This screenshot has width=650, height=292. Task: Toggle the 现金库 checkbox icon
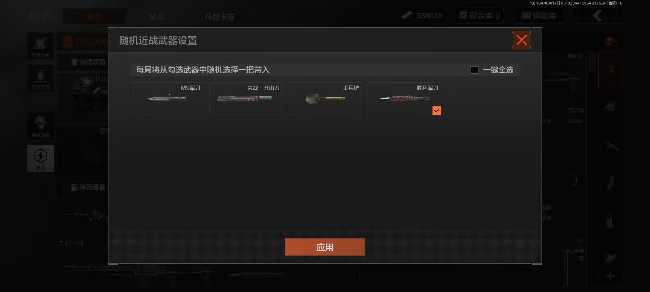(462, 15)
